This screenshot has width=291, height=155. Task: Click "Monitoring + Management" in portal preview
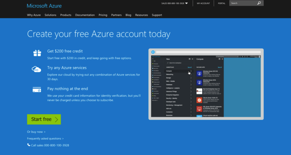[x=174, y=105]
